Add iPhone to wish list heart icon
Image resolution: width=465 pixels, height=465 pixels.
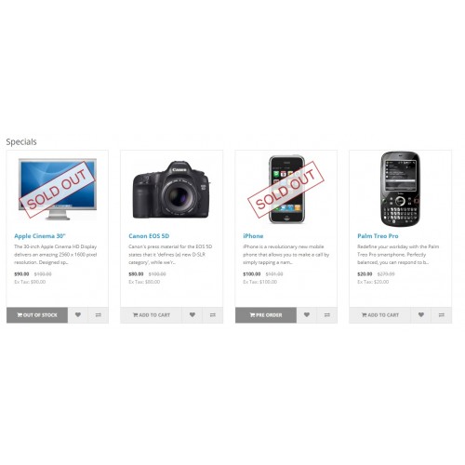pos(307,315)
